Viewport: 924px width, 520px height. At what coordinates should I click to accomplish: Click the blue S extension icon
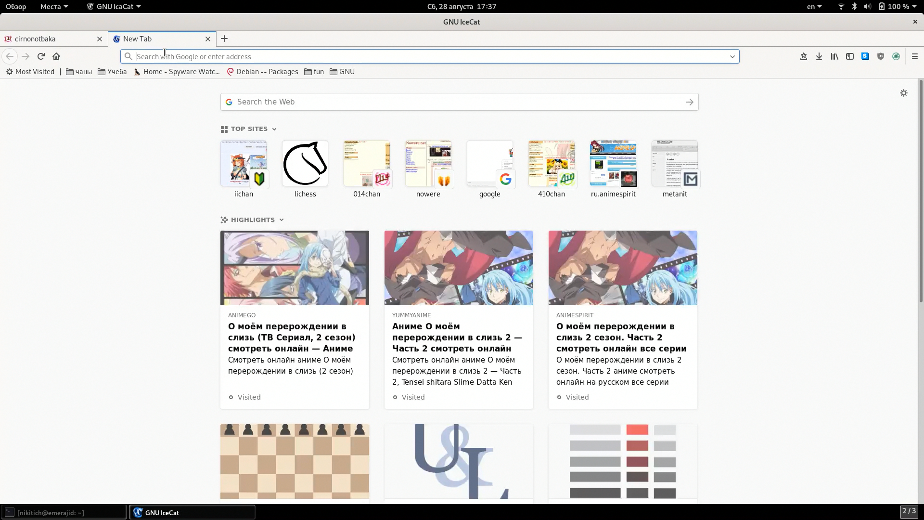tap(865, 56)
